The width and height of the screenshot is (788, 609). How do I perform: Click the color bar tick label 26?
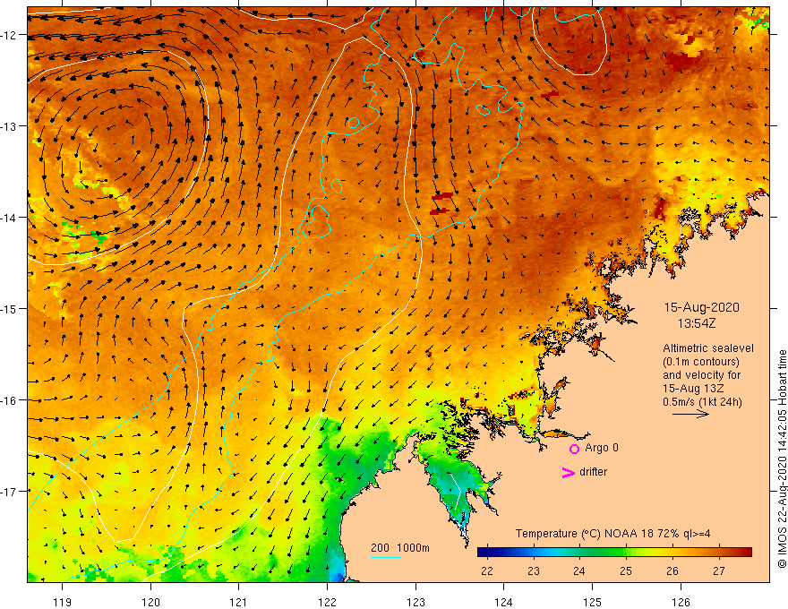(672, 570)
